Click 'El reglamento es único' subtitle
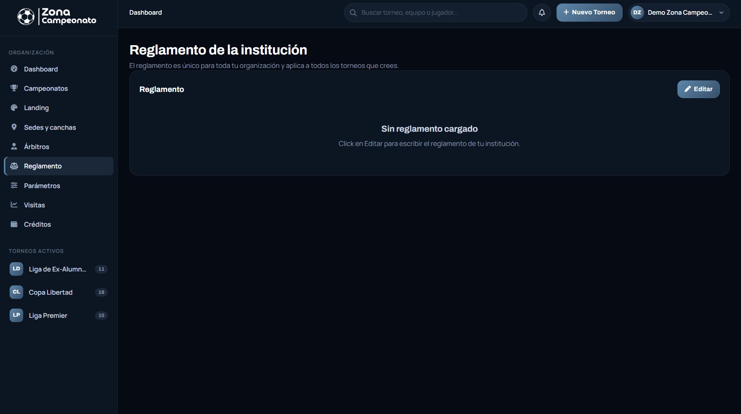Viewport: 741px width, 414px height. [x=264, y=66]
